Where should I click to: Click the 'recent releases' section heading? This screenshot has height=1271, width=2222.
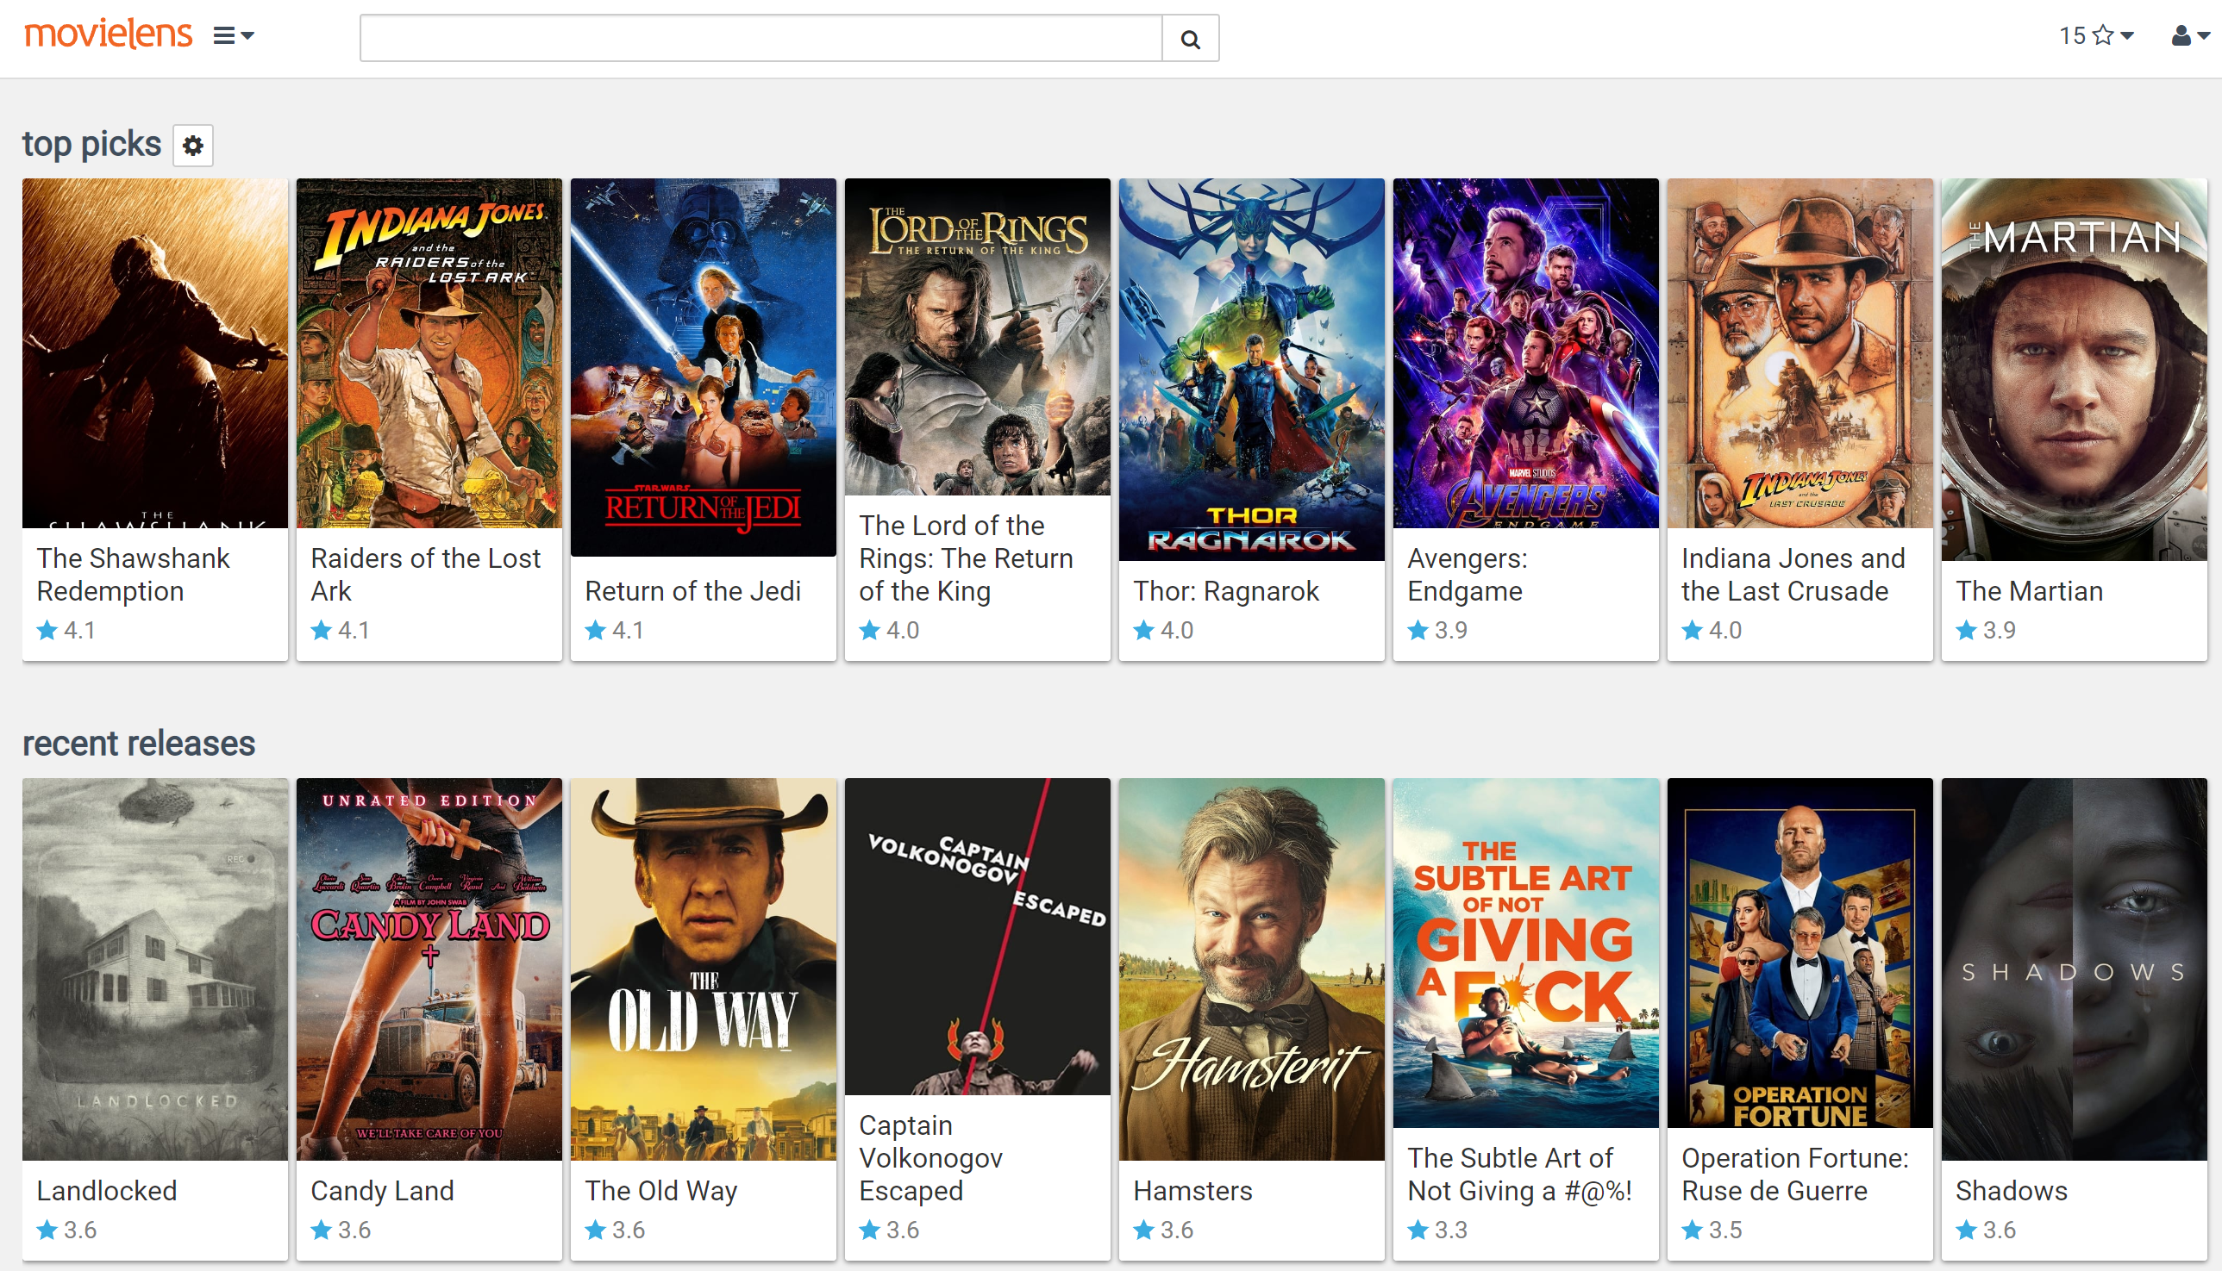[x=139, y=744]
